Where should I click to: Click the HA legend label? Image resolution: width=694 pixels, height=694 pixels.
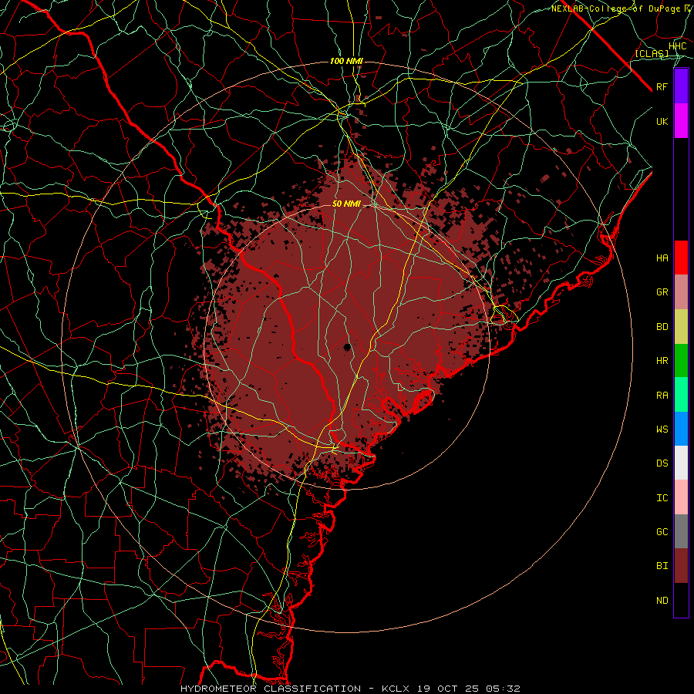click(662, 258)
